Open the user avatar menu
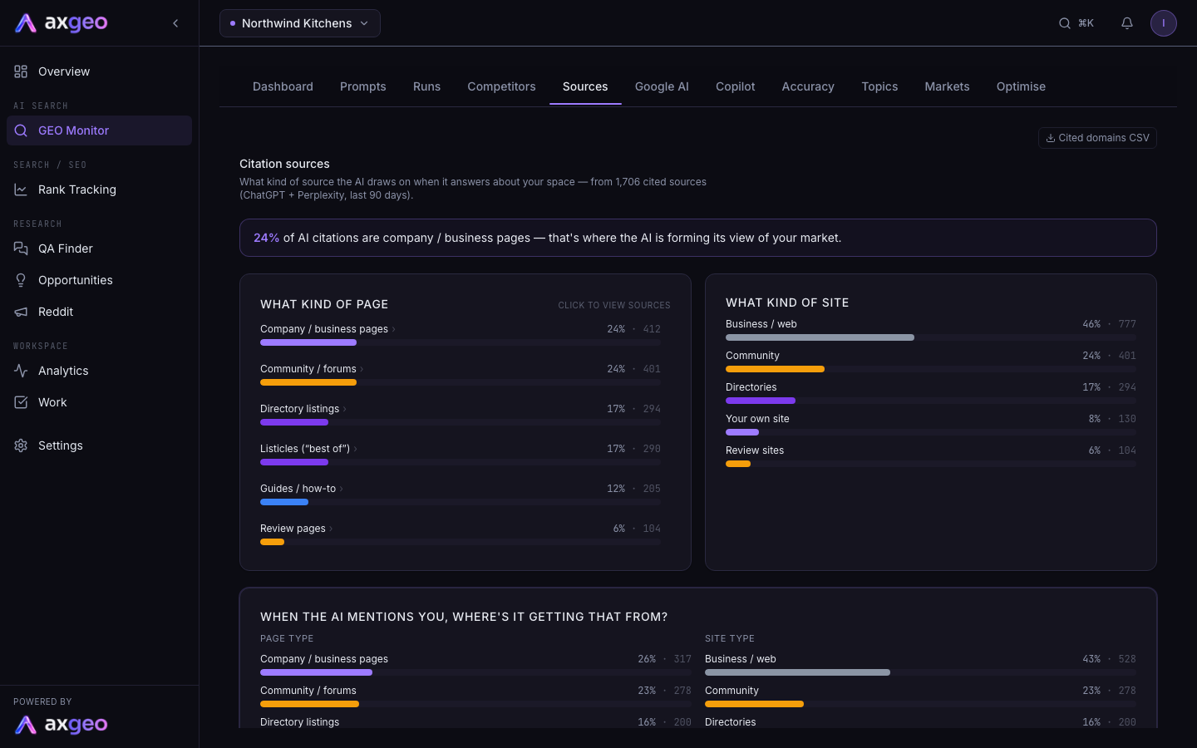 1164,23
